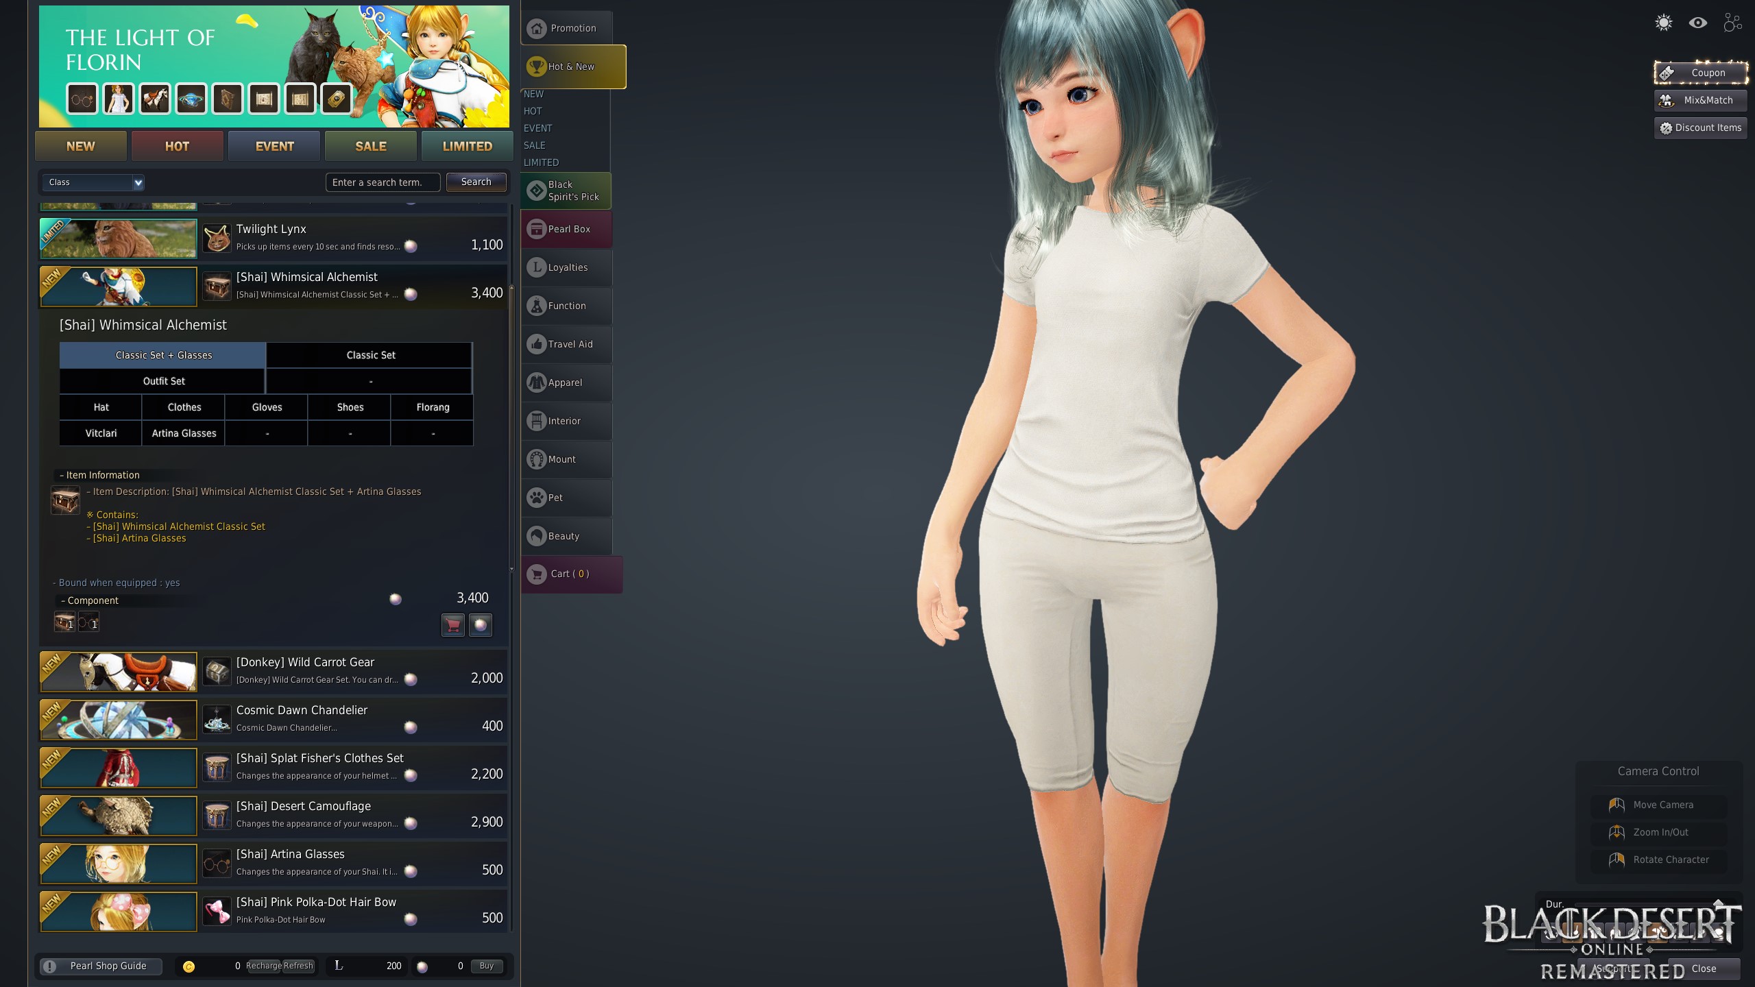1755x987 pixels.
Task: Switch to the LIMITED tab
Action: pyautogui.click(x=467, y=146)
